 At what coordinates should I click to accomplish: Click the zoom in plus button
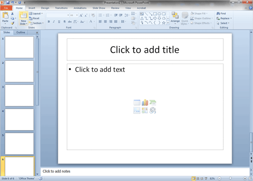(x=245, y=179)
